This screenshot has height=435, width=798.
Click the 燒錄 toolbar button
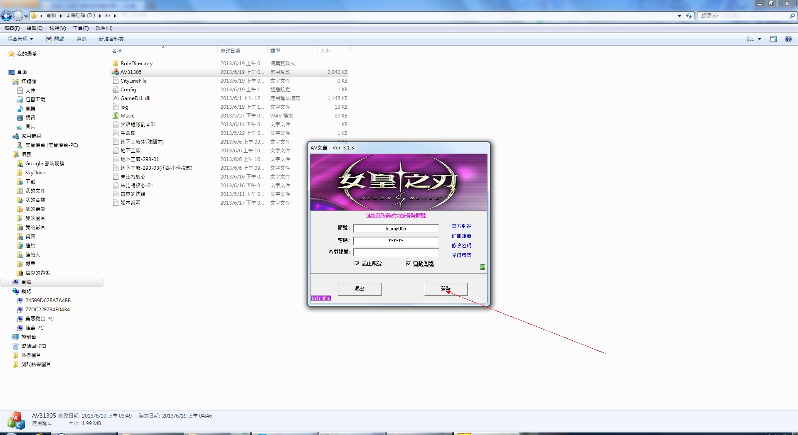click(81, 39)
